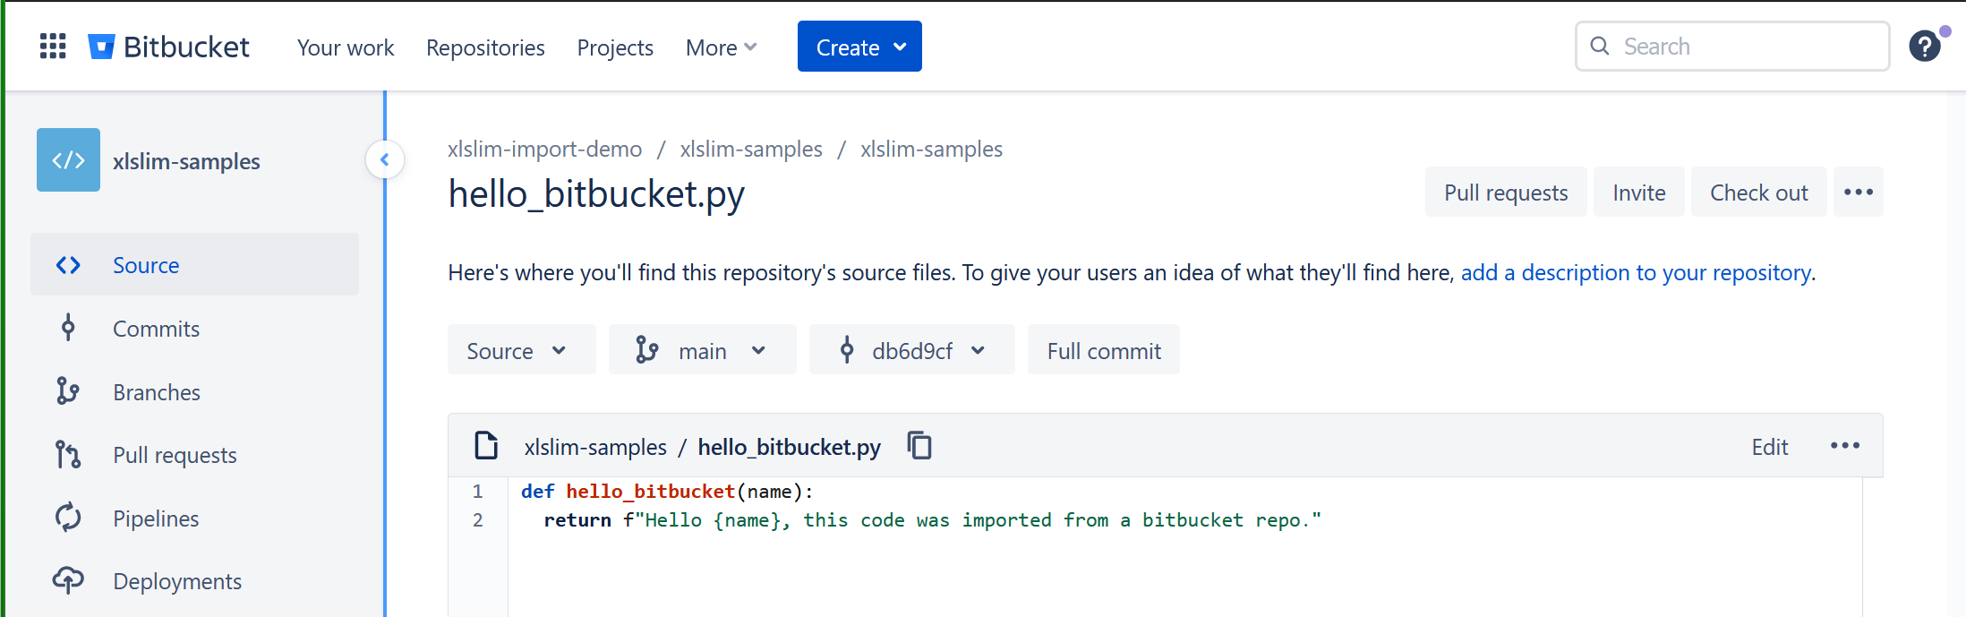Follow the add a description link

pyautogui.click(x=1637, y=272)
